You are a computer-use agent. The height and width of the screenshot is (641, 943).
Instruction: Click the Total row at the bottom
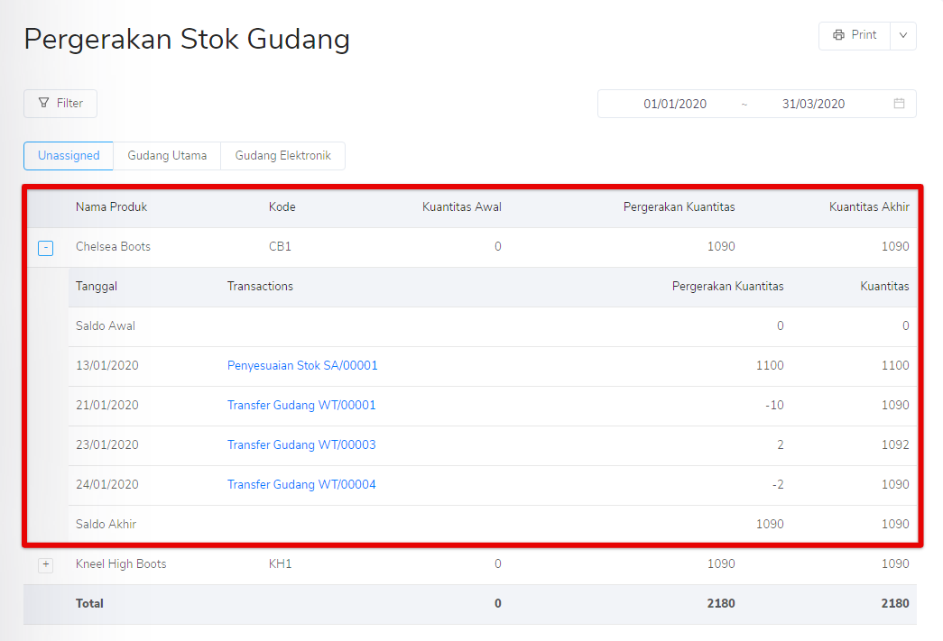click(x=91, y=603)
